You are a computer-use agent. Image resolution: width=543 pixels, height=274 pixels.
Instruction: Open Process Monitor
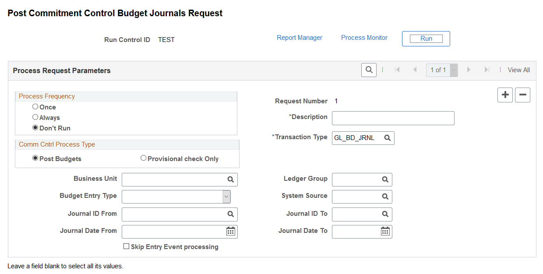(364, 38)
